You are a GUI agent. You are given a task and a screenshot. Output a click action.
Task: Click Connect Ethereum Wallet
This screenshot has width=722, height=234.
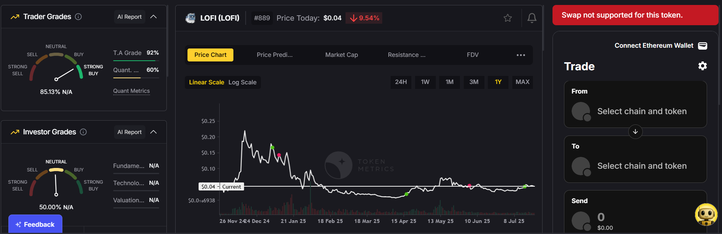click(654, 46)
